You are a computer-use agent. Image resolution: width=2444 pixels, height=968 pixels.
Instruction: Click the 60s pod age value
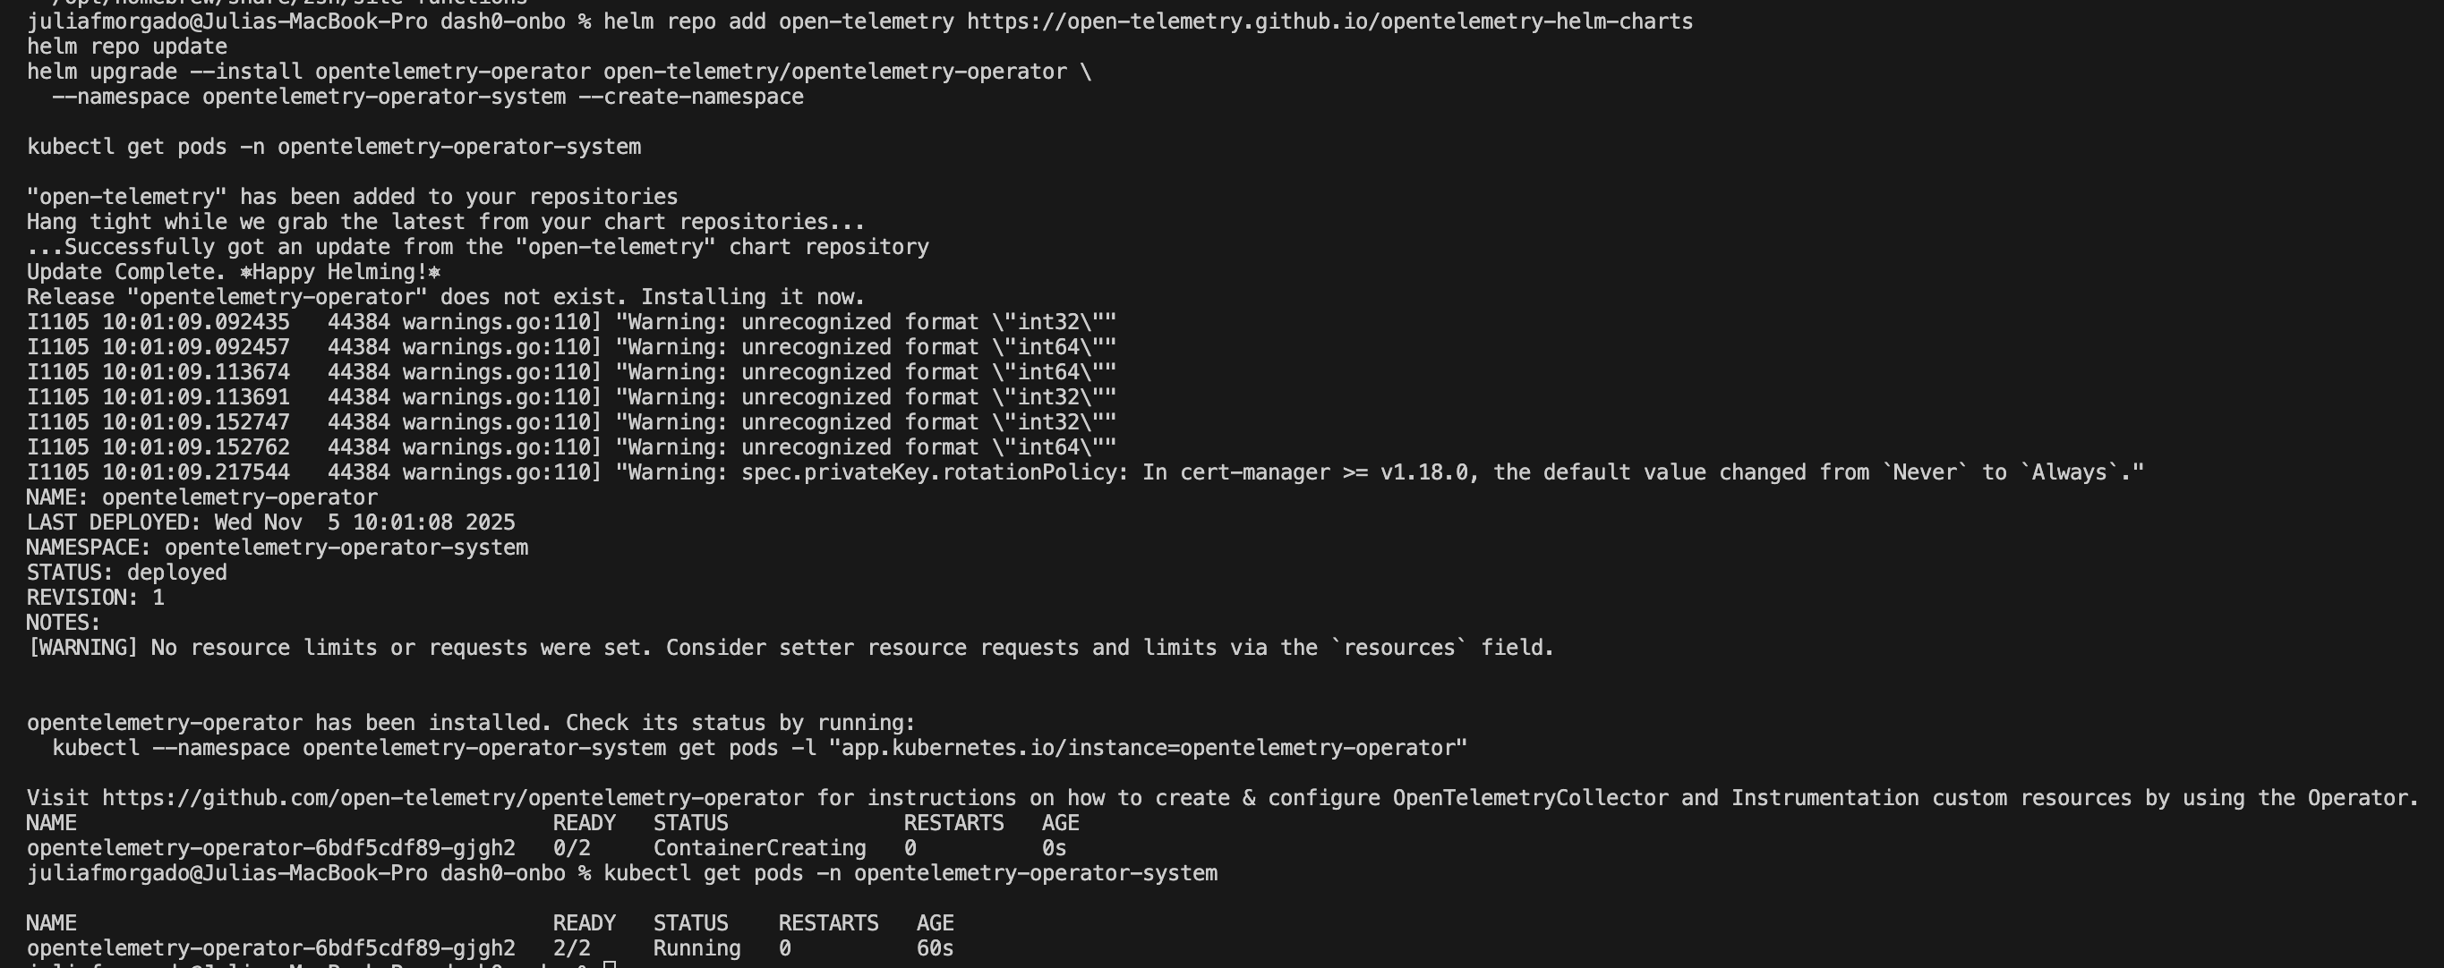[x=935, y=948]
